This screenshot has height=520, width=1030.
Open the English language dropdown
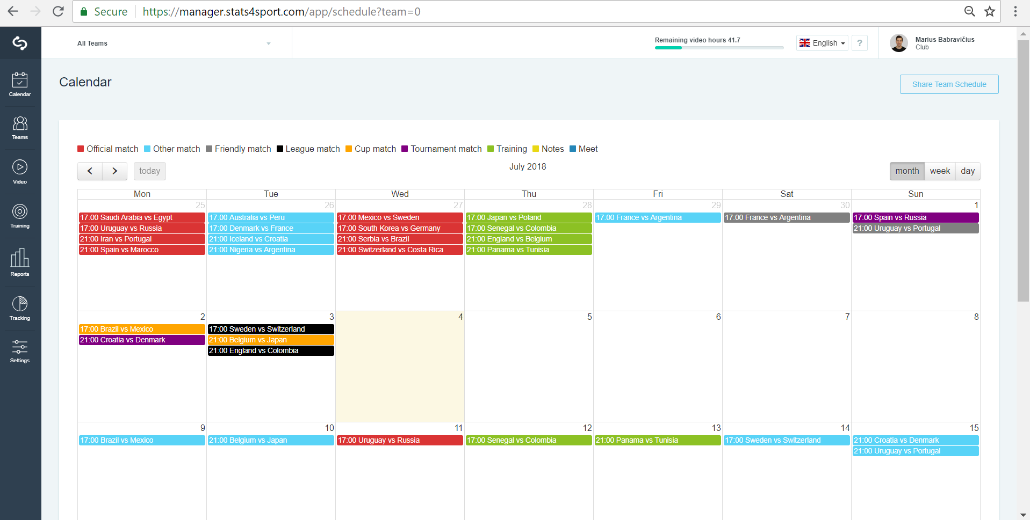tap(822, 43)
